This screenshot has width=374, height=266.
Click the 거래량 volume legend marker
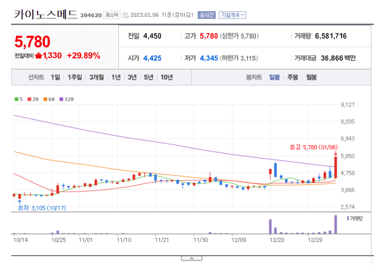click(x=348, y=218)
